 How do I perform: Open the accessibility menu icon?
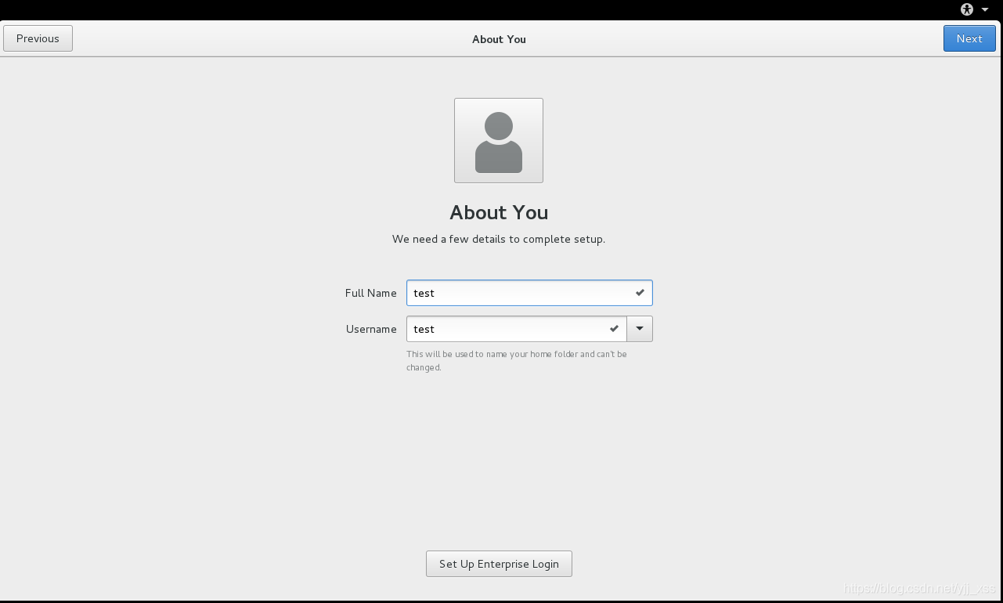(967, 9)
